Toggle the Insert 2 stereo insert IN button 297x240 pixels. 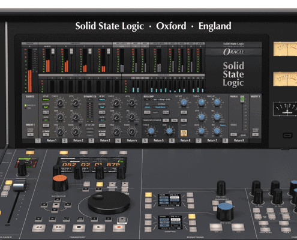256,135
